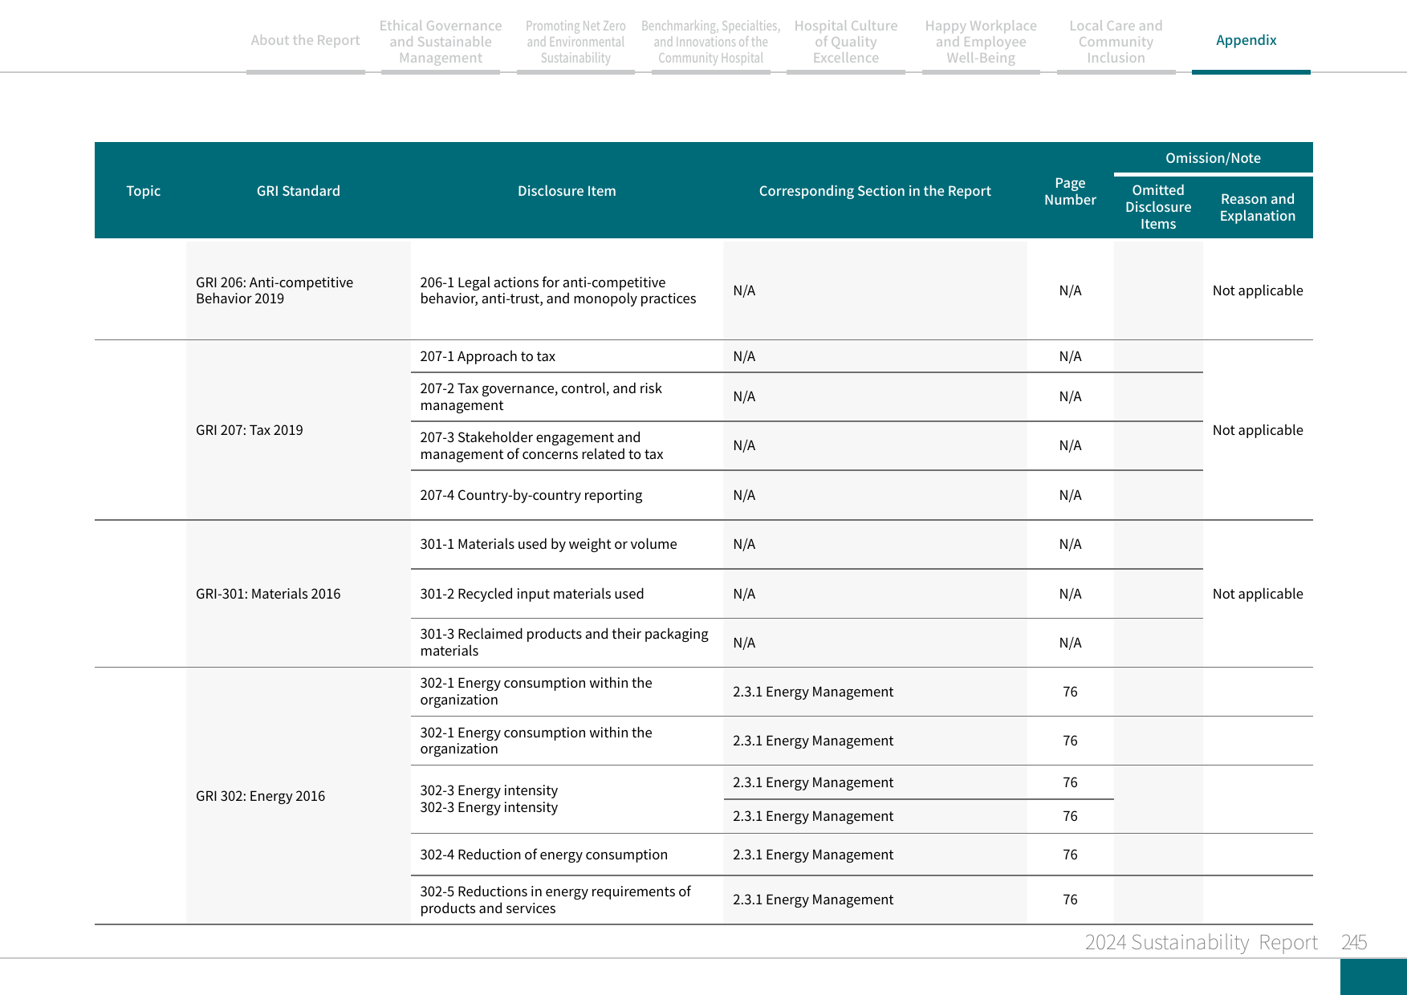The height and width of the screenshot is (995, 1407).
Task: Click N/A page number for 301-3
Action: click(x=1070, y=643)
